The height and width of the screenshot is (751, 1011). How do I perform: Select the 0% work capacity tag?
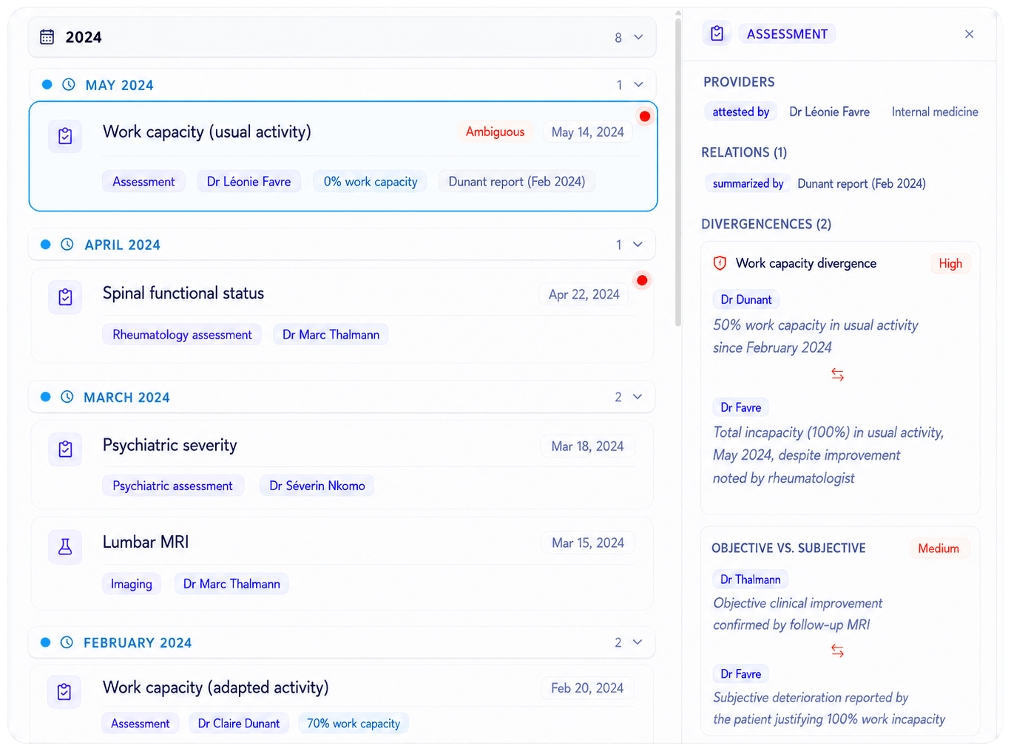pyautogui.click(x=371, y=181)
